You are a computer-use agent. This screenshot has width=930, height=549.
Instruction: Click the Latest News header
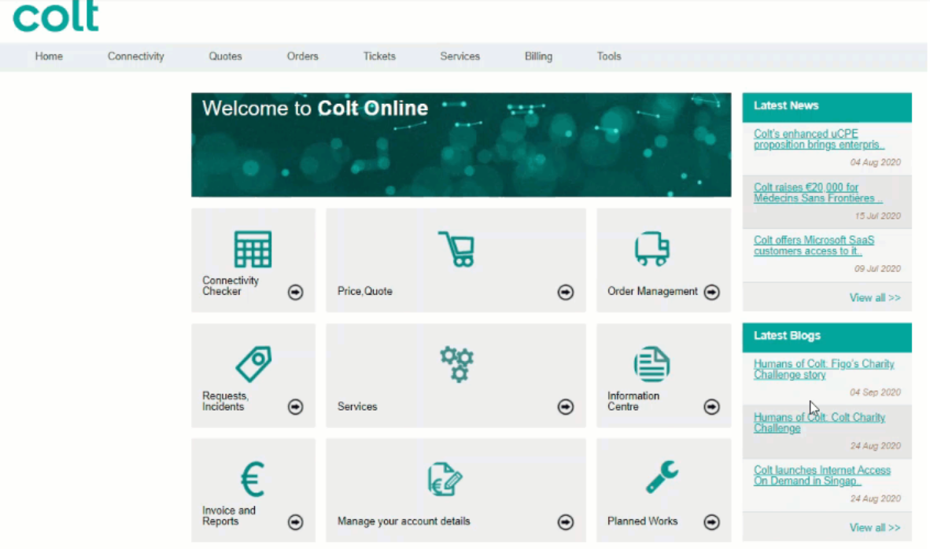827,107
